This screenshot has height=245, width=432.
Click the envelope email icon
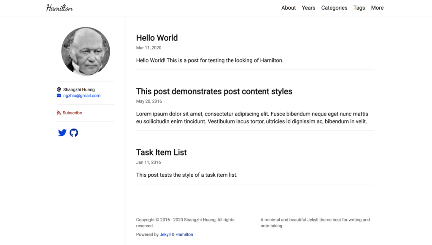click(59, 96)
